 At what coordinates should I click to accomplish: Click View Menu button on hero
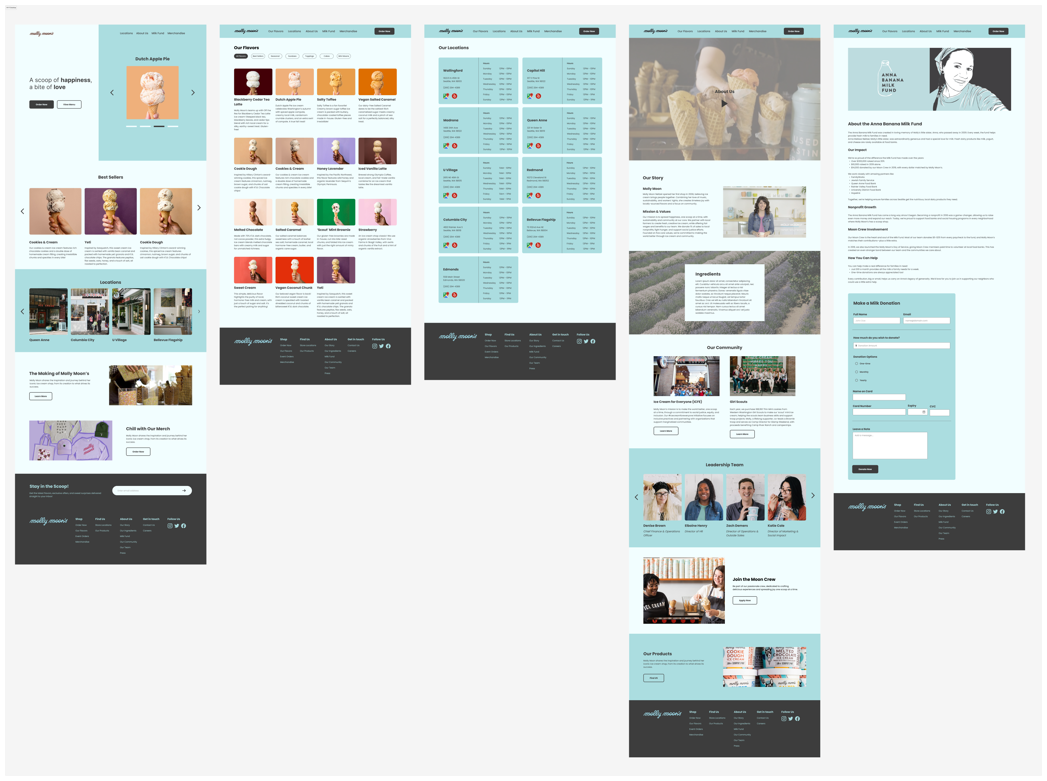pyautogui.click(x=69, y=104)
